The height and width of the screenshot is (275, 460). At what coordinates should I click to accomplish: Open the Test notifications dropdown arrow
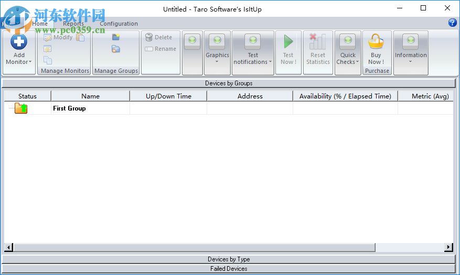270,62
